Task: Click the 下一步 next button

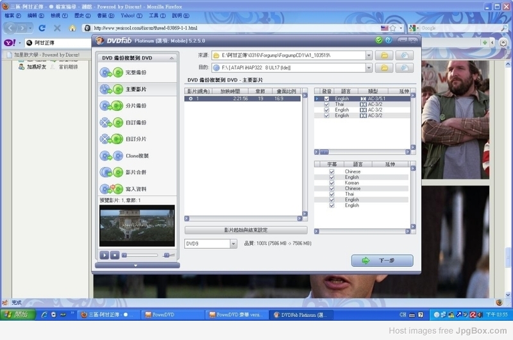Action: (382, 260)
